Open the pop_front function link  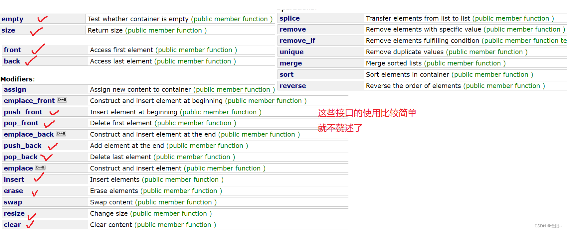(x=21, y=123)
